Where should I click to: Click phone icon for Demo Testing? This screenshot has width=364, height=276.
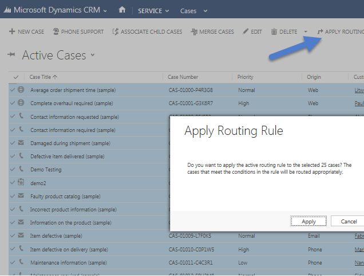[x=21, y=169]
